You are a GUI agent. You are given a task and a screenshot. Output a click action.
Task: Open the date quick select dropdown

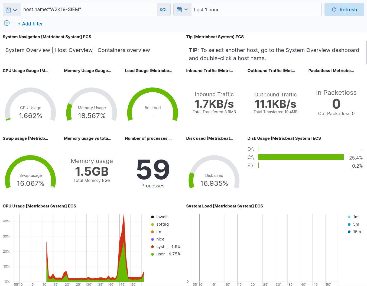186,9
